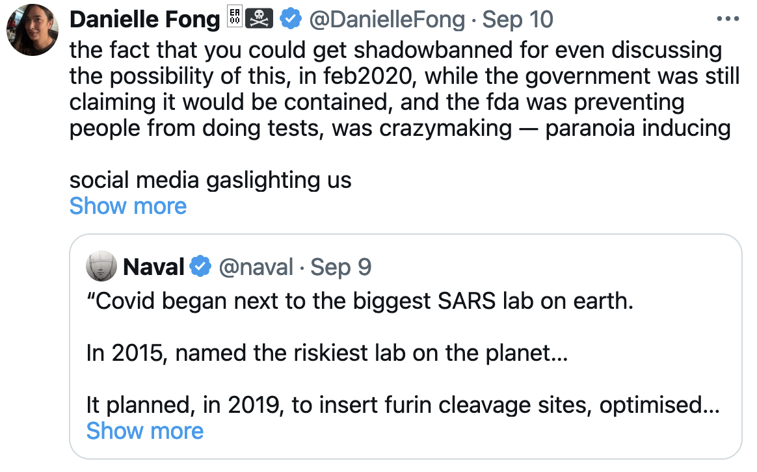The image size is (757, 472).
Task: Click Naval's small robot avatar
Action: (101, 266)
